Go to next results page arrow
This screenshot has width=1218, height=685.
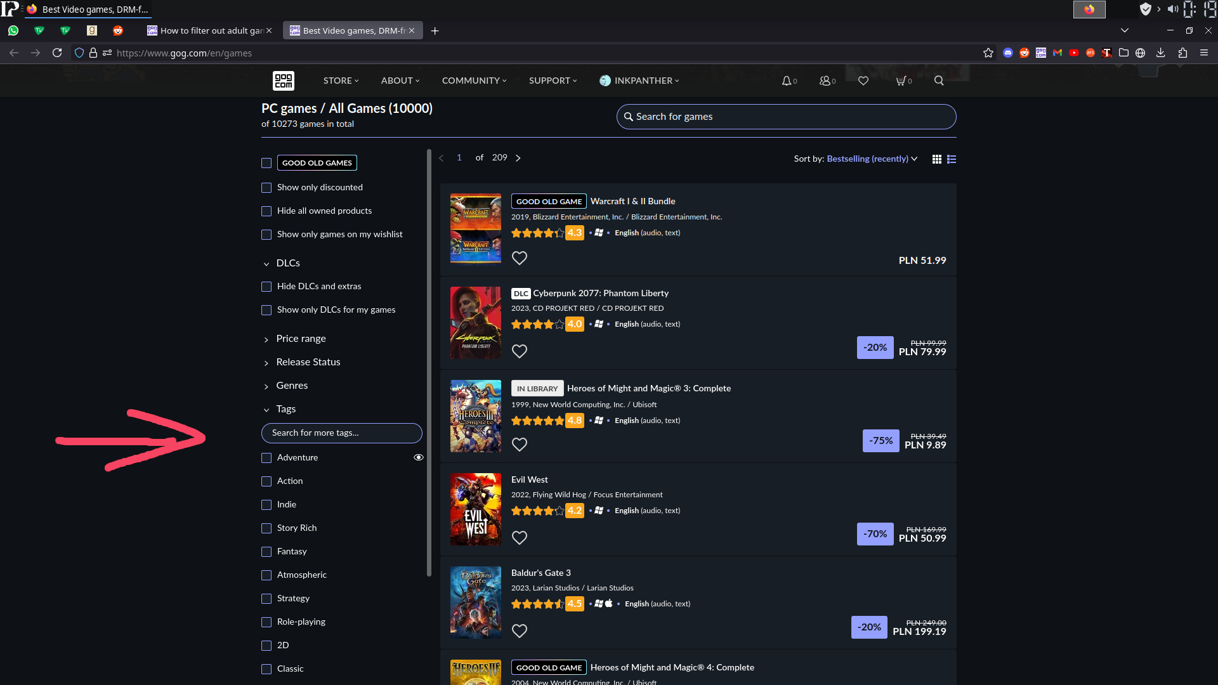518,158
